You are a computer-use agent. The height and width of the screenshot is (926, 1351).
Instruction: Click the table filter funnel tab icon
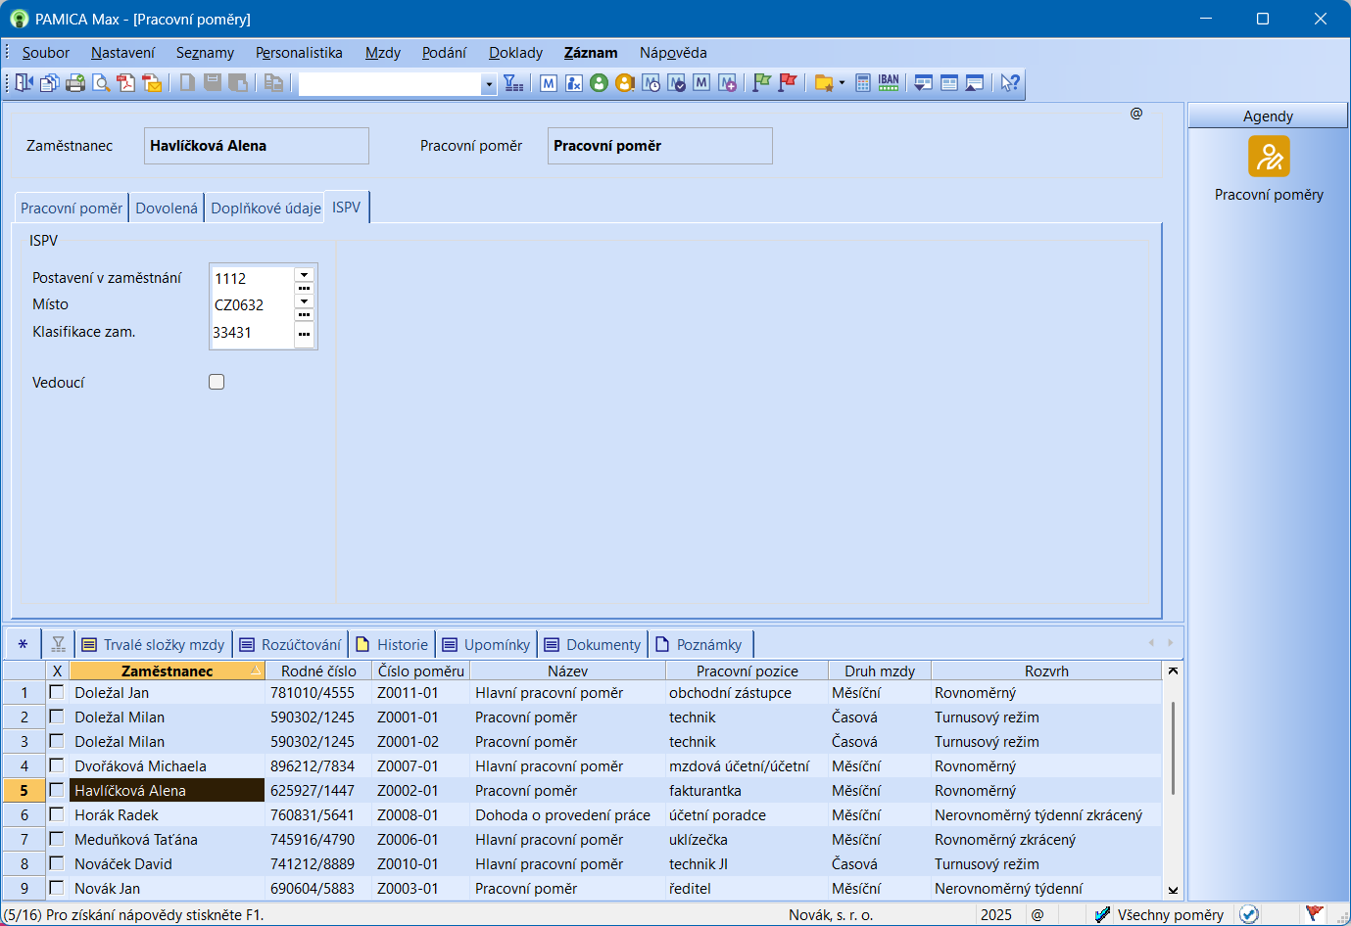tap(59, 644)
